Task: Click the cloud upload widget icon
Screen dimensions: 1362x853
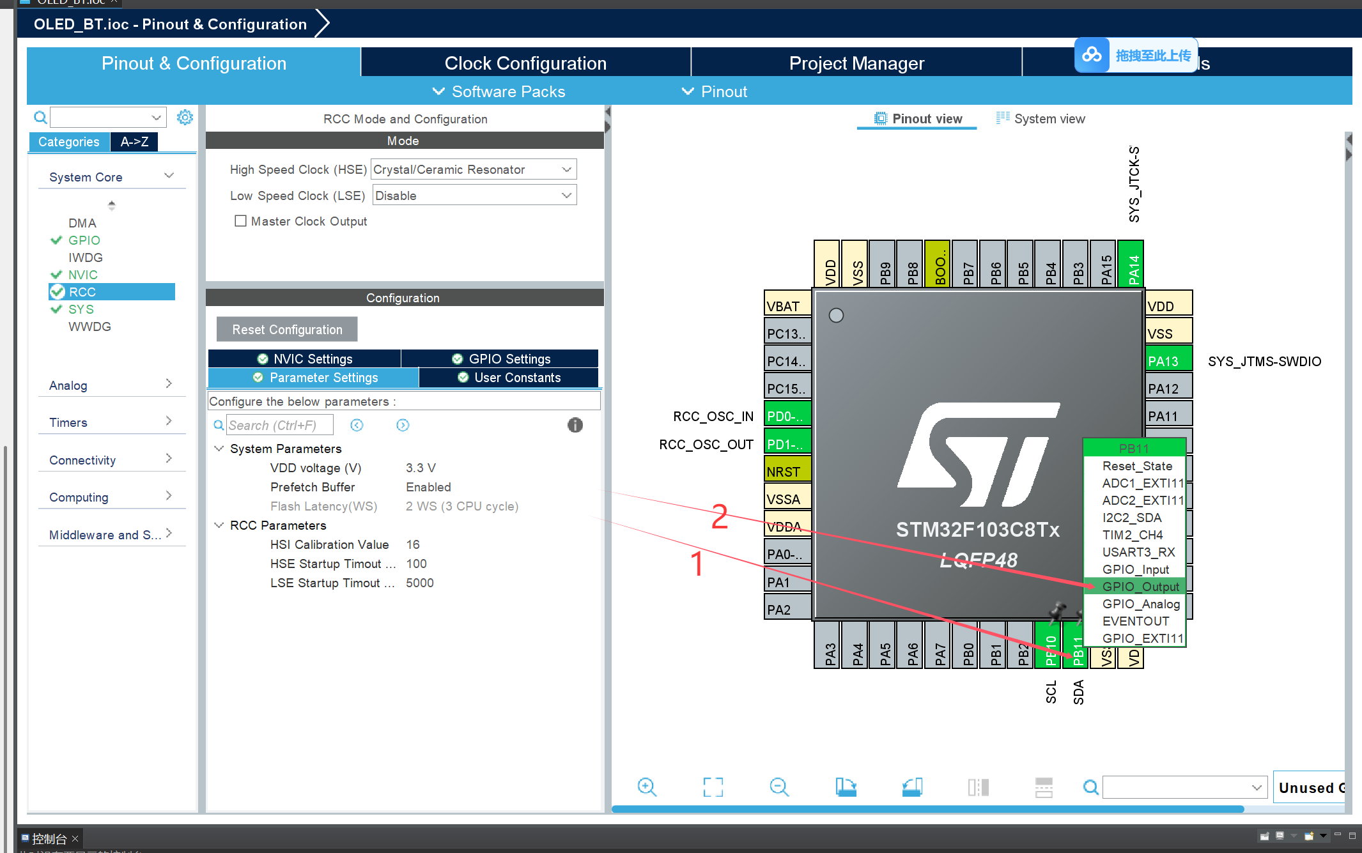Action: coord(1092,56)
